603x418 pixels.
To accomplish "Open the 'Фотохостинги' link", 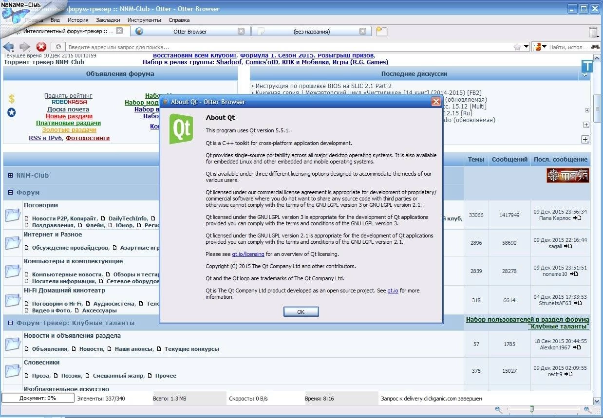I will 88,138.
